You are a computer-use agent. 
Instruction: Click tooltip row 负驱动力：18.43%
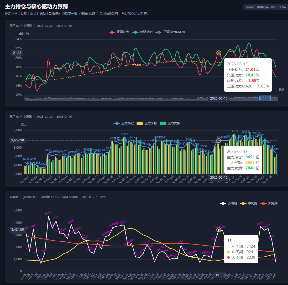[x=243, y=75]
